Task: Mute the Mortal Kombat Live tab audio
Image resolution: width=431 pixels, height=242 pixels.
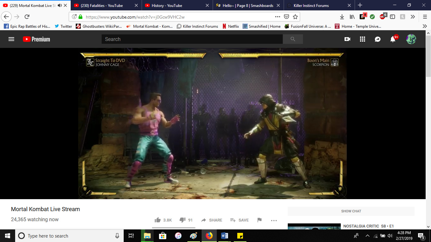Action: point(60,5)
